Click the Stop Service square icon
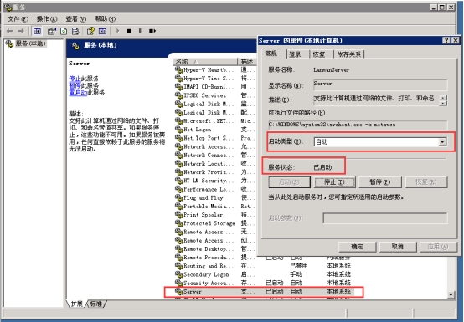This screenshot has width=464, height=322. click(x=129, y=31)
